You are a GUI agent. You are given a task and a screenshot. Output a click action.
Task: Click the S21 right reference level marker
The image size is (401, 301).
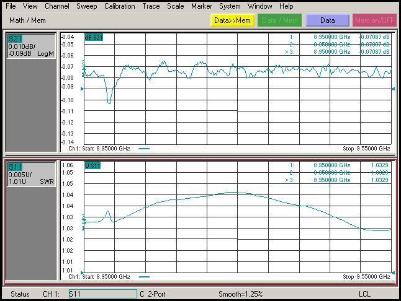point(394,89)
